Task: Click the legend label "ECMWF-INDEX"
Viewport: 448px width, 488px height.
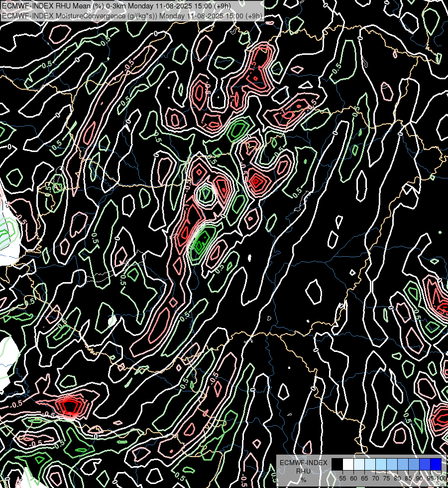Action: click(304, 463)
